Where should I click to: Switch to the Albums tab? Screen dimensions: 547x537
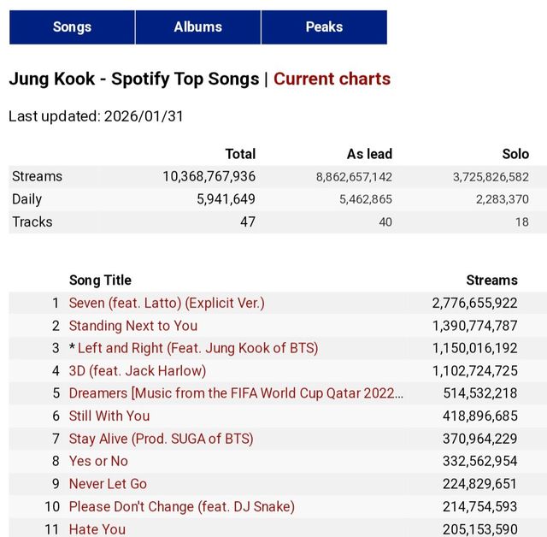coord(197,27)
